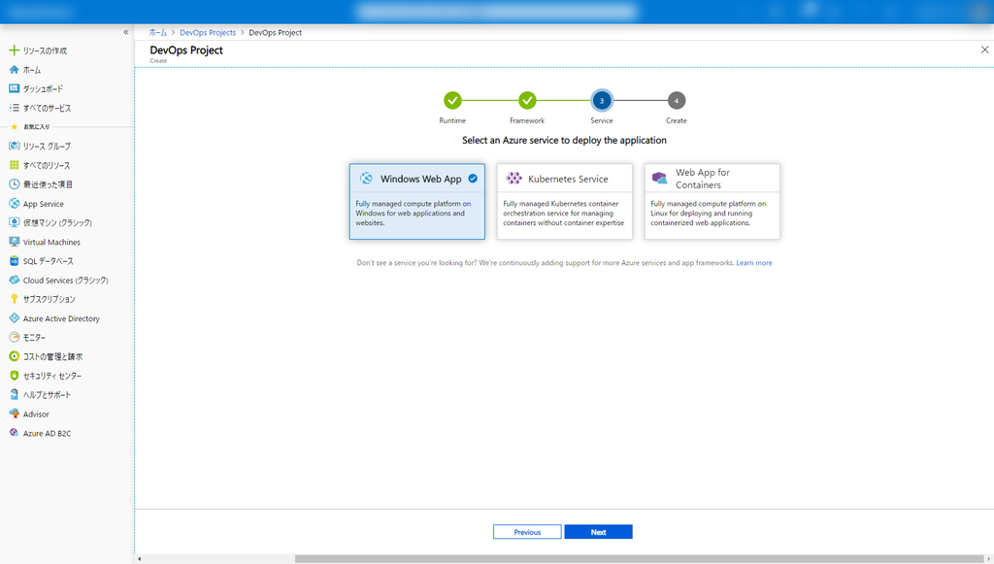Screen dimensions: 994x564
Task: Select the Kubernetes Service description text
Action: pos(564,213)
